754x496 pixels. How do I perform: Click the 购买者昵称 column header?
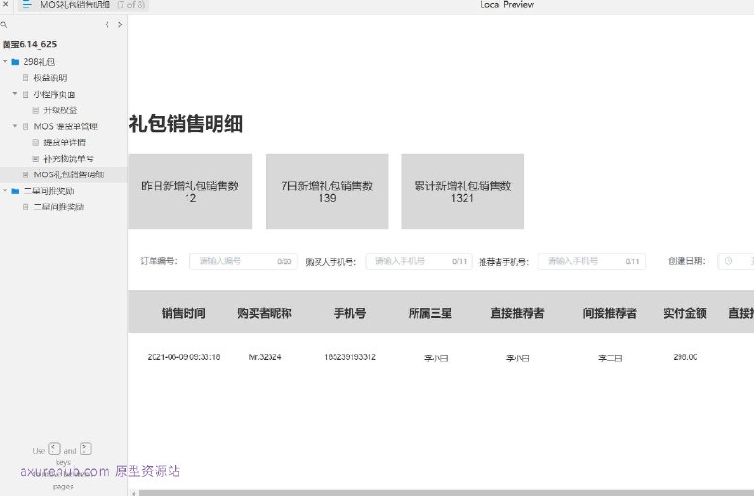pyautogui.click(x=265, y=313)
